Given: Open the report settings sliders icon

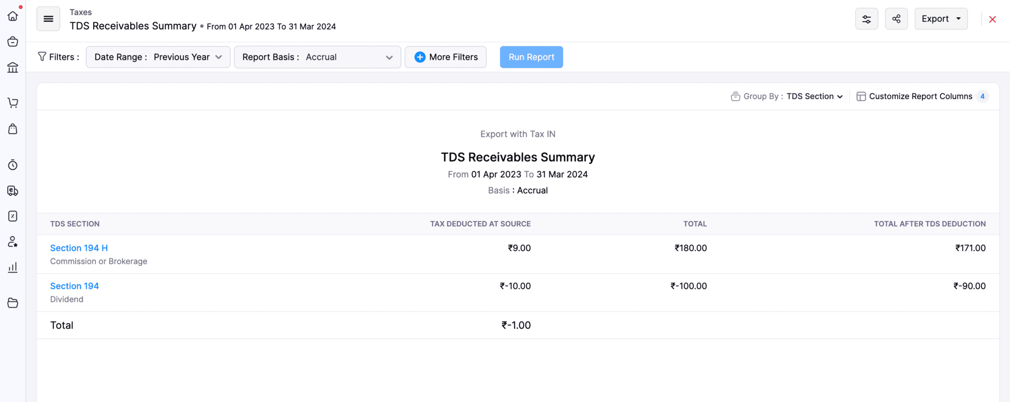Looking at the screenshot, I should 866,19.
